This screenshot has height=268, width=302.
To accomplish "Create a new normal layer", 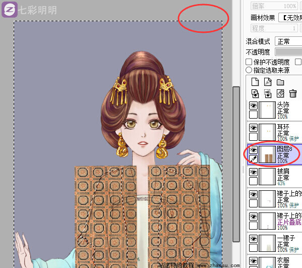I will tap(255, 82).
